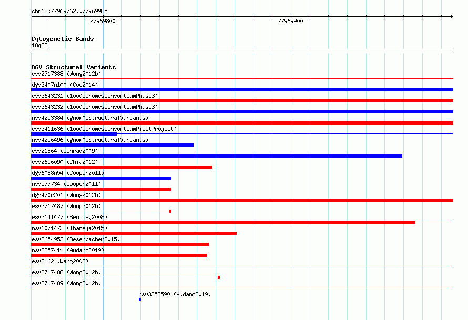Screen dimensions: 468x320
Task: Click the chr18:77969762..77969985 region label
Action: click(x=69, y=12)
